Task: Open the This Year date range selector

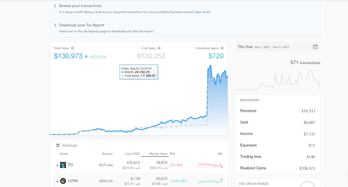Action: point(277,47)
